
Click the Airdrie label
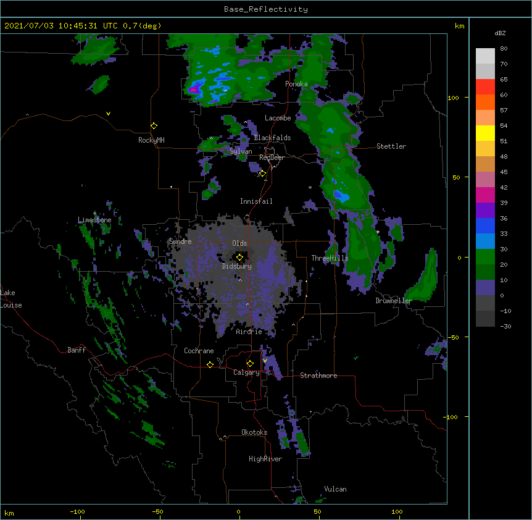click(x=249, y=332)
